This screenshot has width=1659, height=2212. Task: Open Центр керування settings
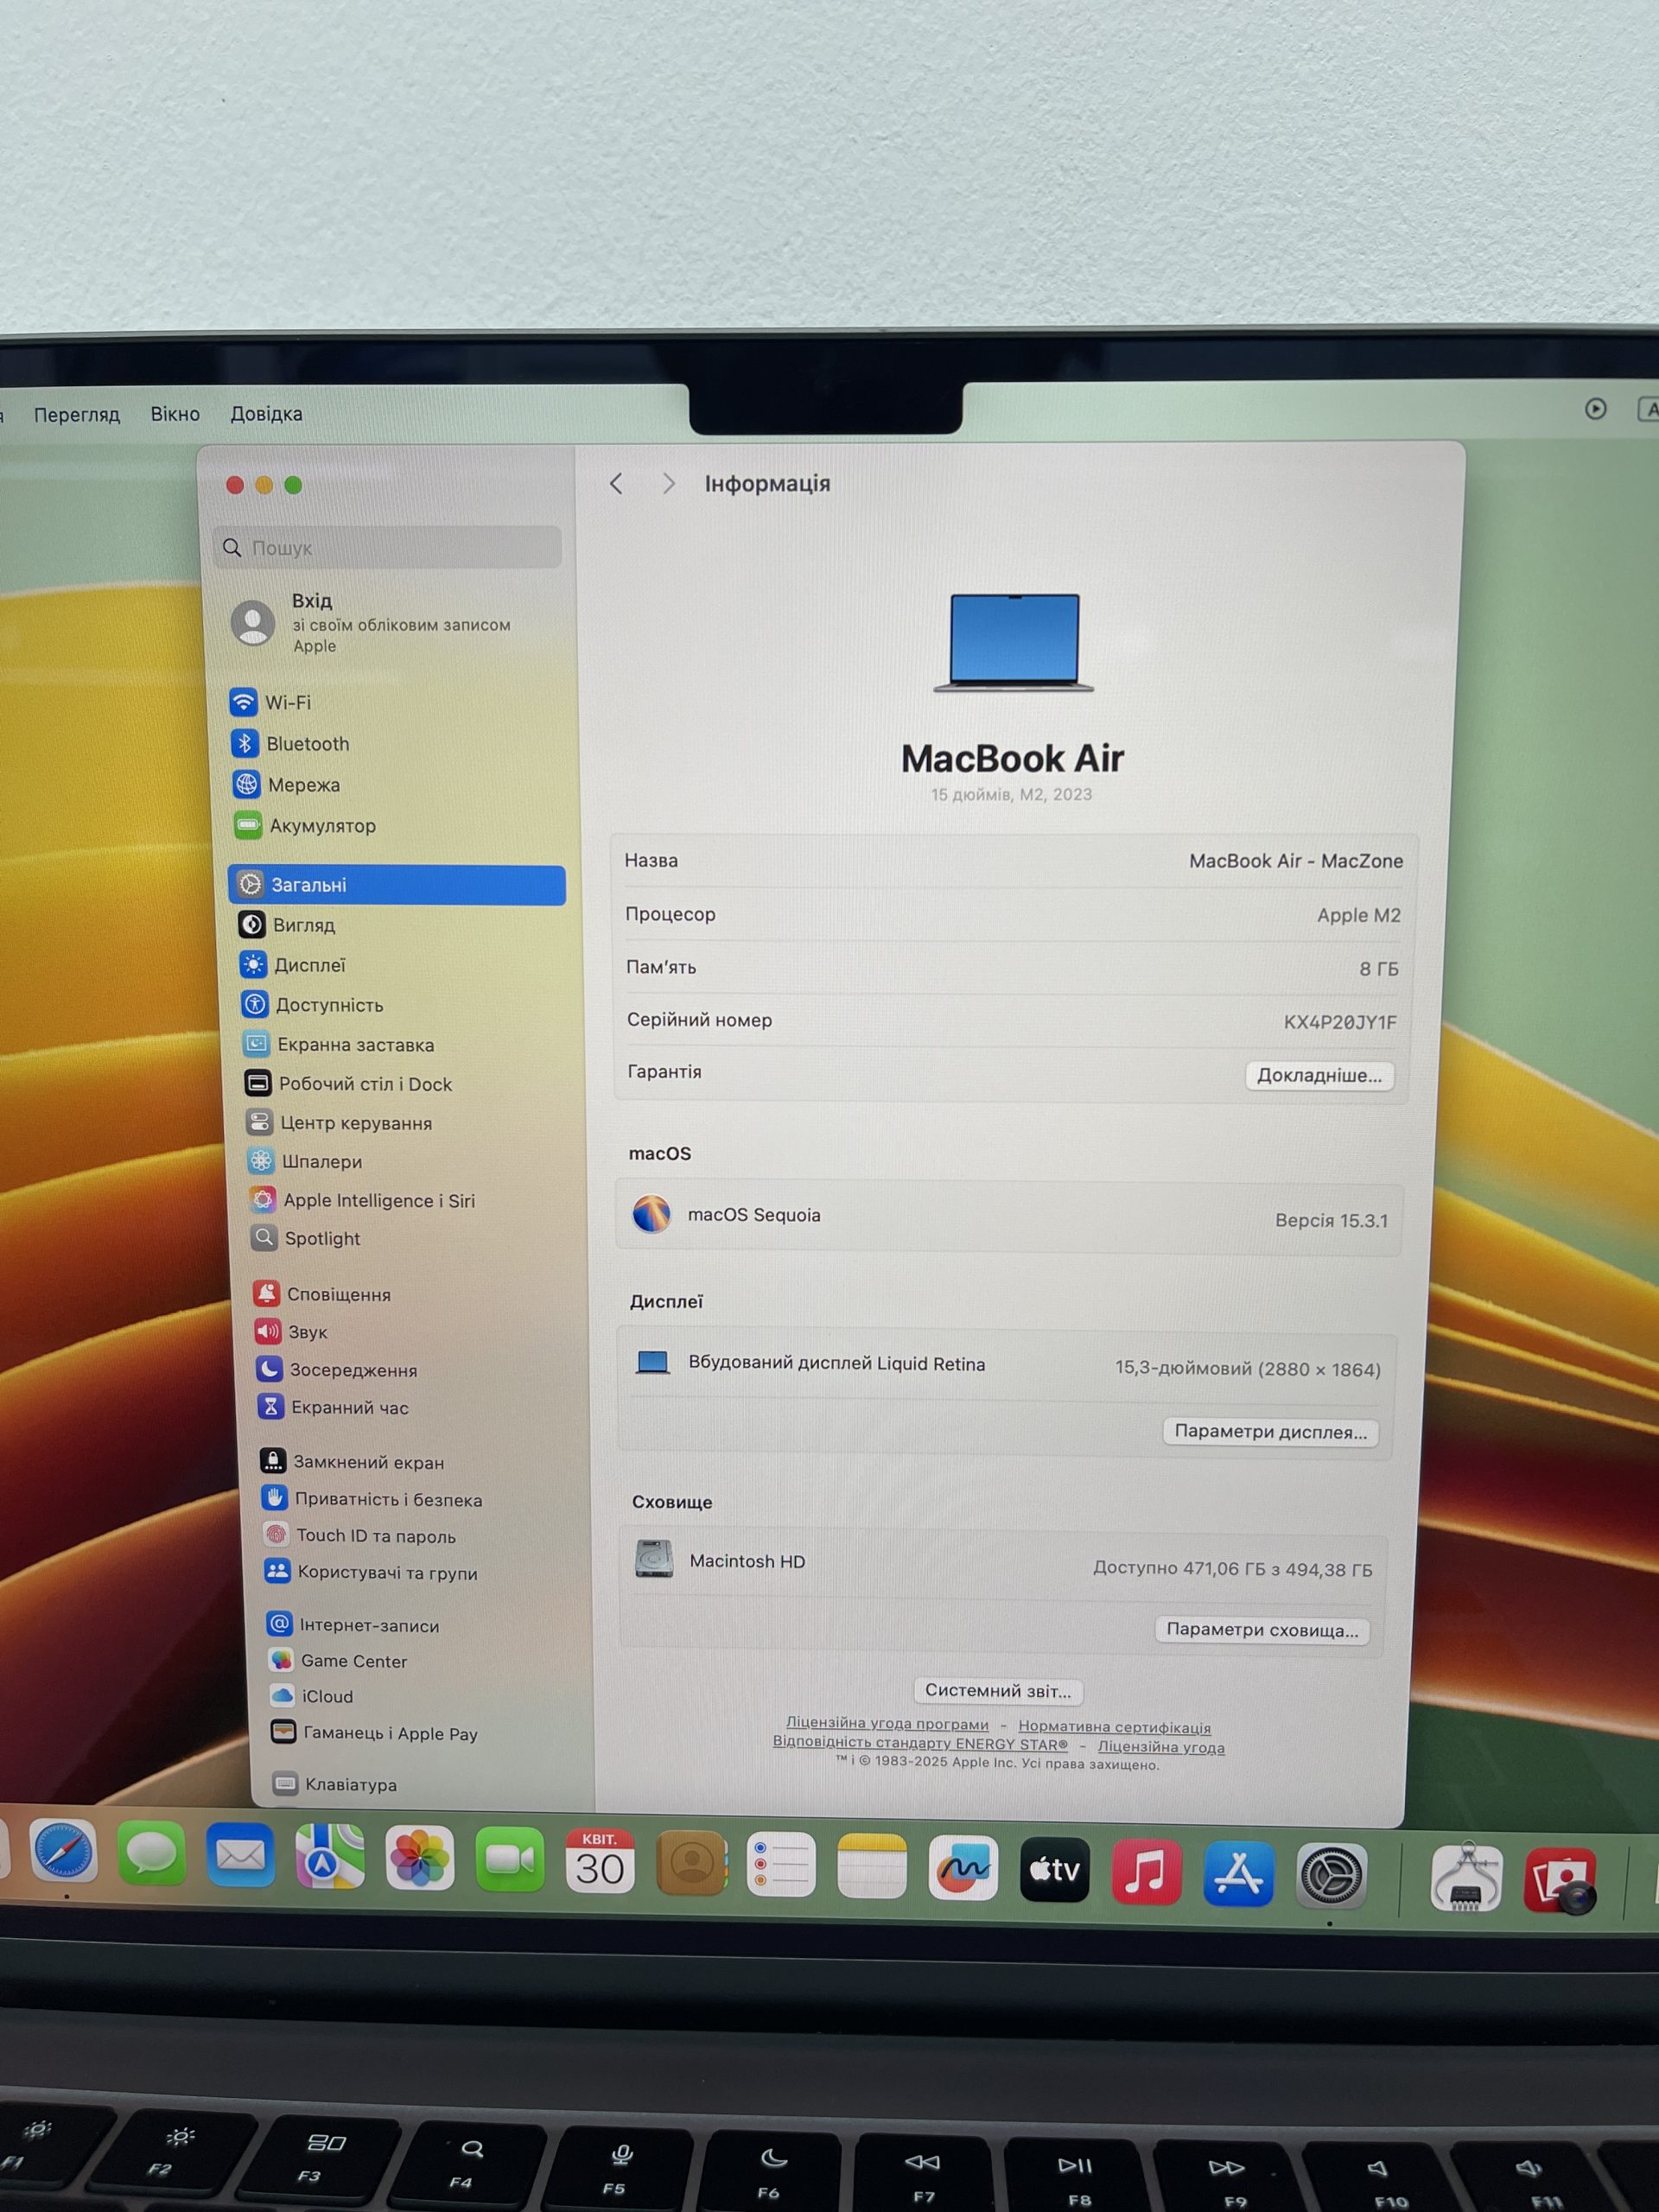[340, 1122]
